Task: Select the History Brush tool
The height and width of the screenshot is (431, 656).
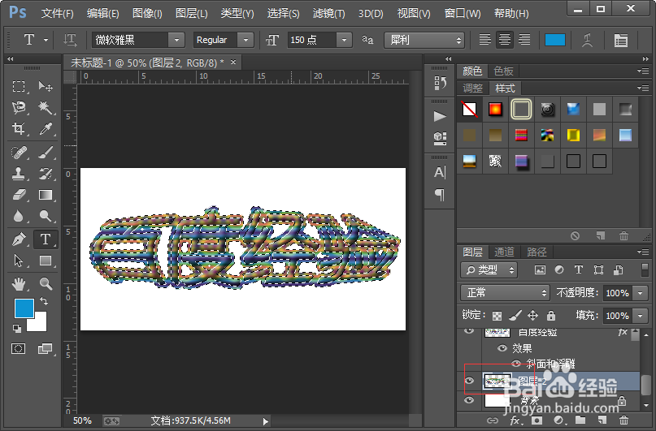Action: coord(46,174)
